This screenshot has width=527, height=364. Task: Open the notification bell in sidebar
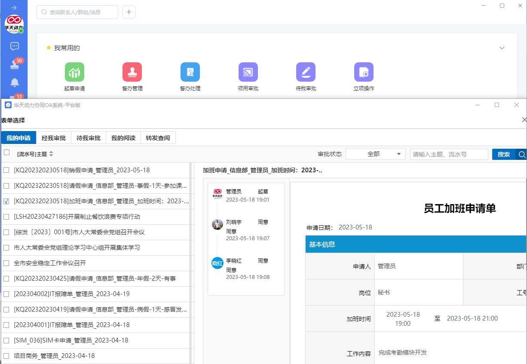point(14,83)
